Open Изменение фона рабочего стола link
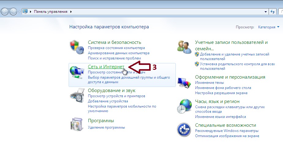The image size is (283, 149). click(223, 88)
